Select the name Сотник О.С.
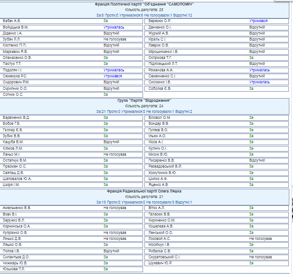Image resolution: width=293 pixels, height=274 pixels. (x=13, y=94)
